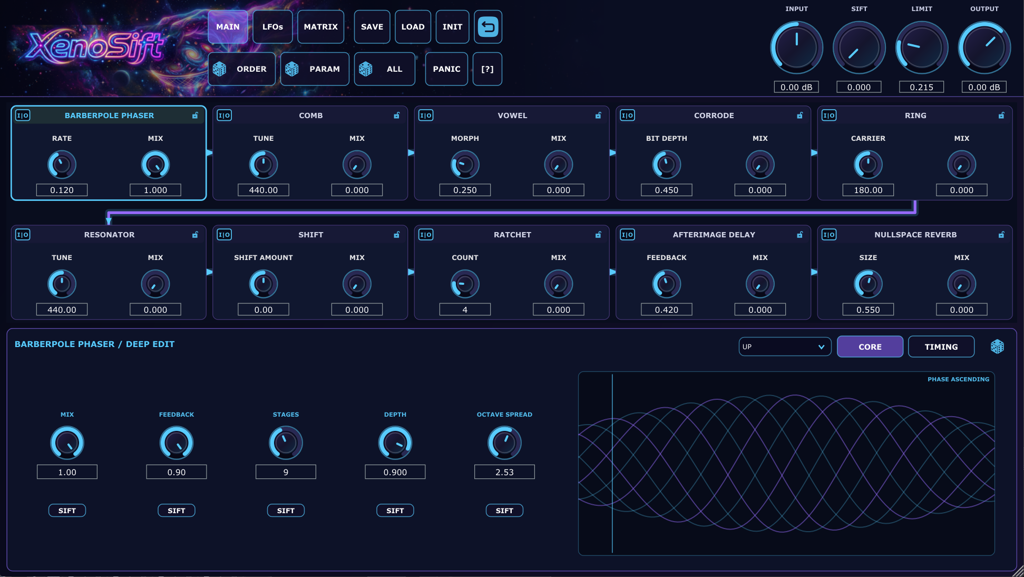Select the TIMING deep edit tab
The height and width of the screenshot is (577, 1024).
click(x=941, y=347)
